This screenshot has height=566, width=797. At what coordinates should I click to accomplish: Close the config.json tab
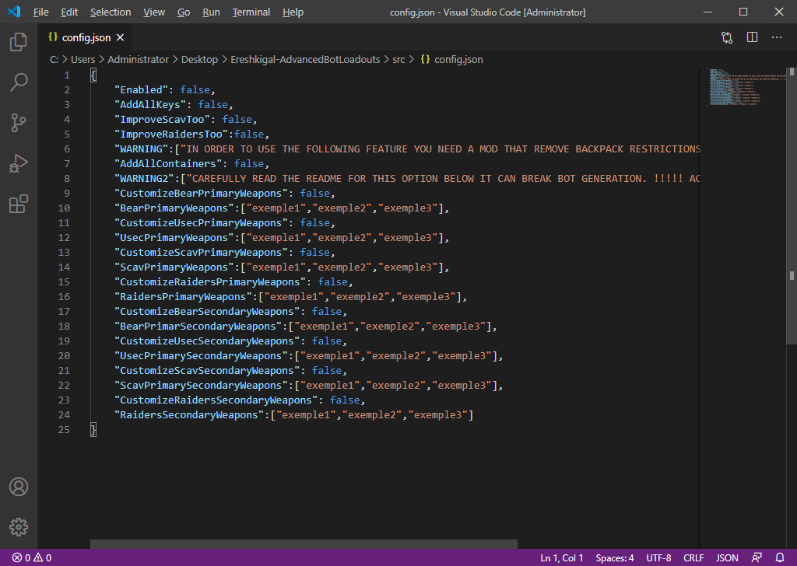tap(120, 37)
